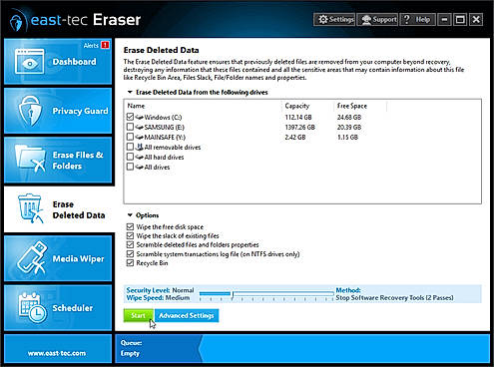494x367 pixels.
Task: Click the SAMSUNG (E:) drive icon
Action: pos(140,127)
